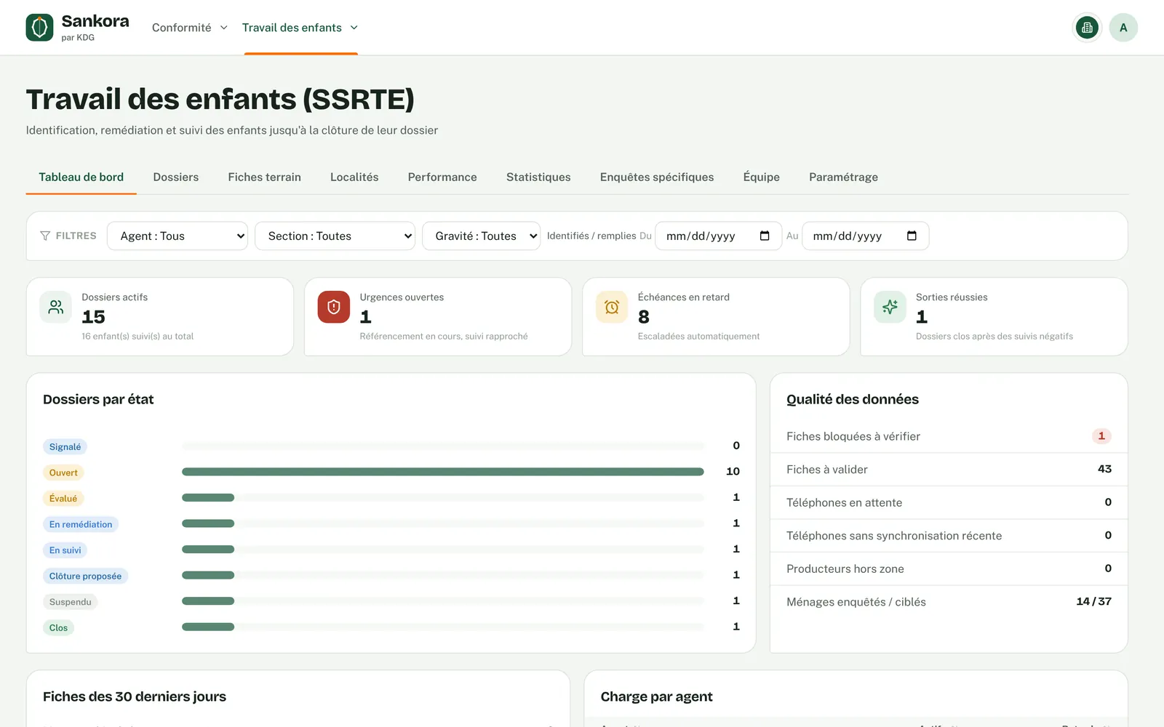Viewport: 1164px width, 727px height.
Task: Click the Sorties réussies sparkle icon
Action: pyautogui.click(x=890, y=308)
